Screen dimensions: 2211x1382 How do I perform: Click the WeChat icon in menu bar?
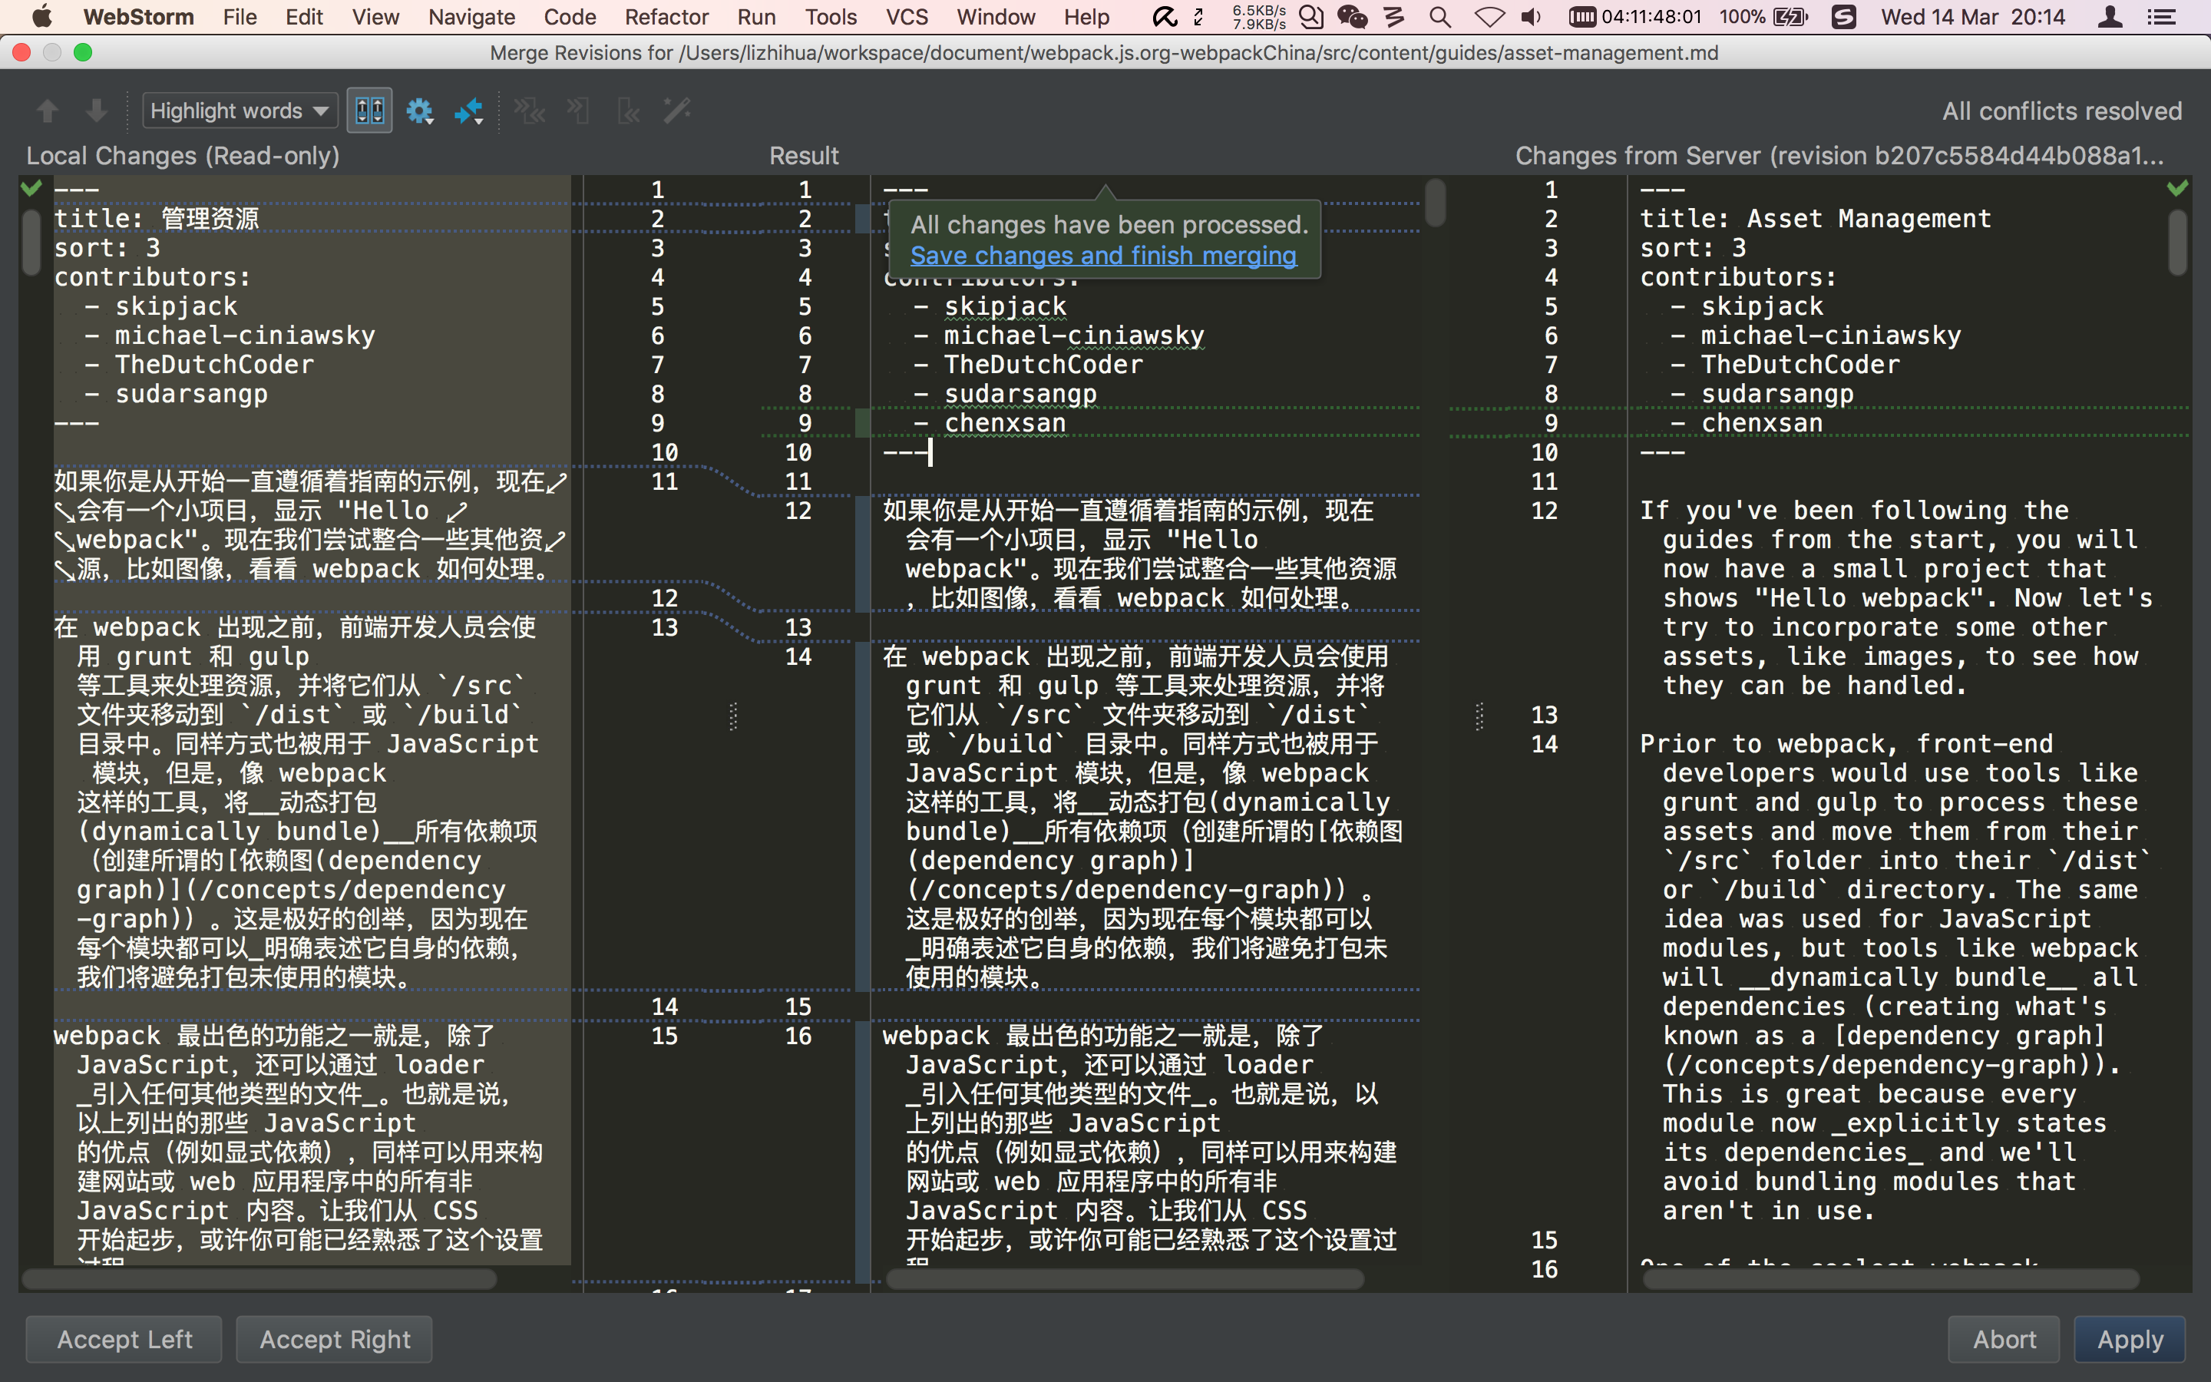1352,16
